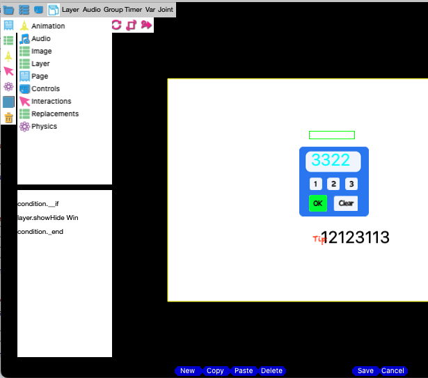The width and height of the screenshot is (428, 378).
Task: Click the green OK button on keypad
Action: click(318, 203)
